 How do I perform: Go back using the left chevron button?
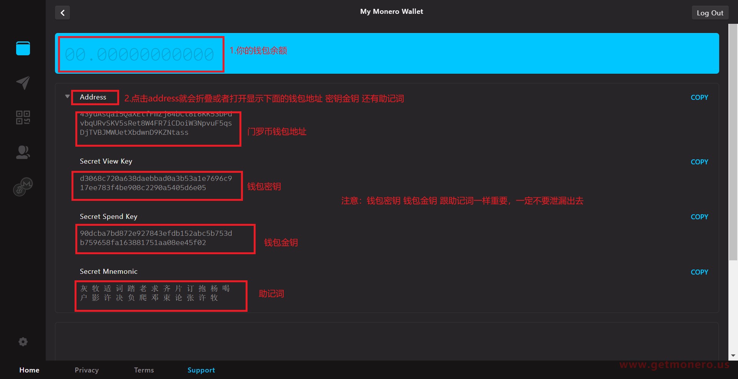tap(62, 13)
